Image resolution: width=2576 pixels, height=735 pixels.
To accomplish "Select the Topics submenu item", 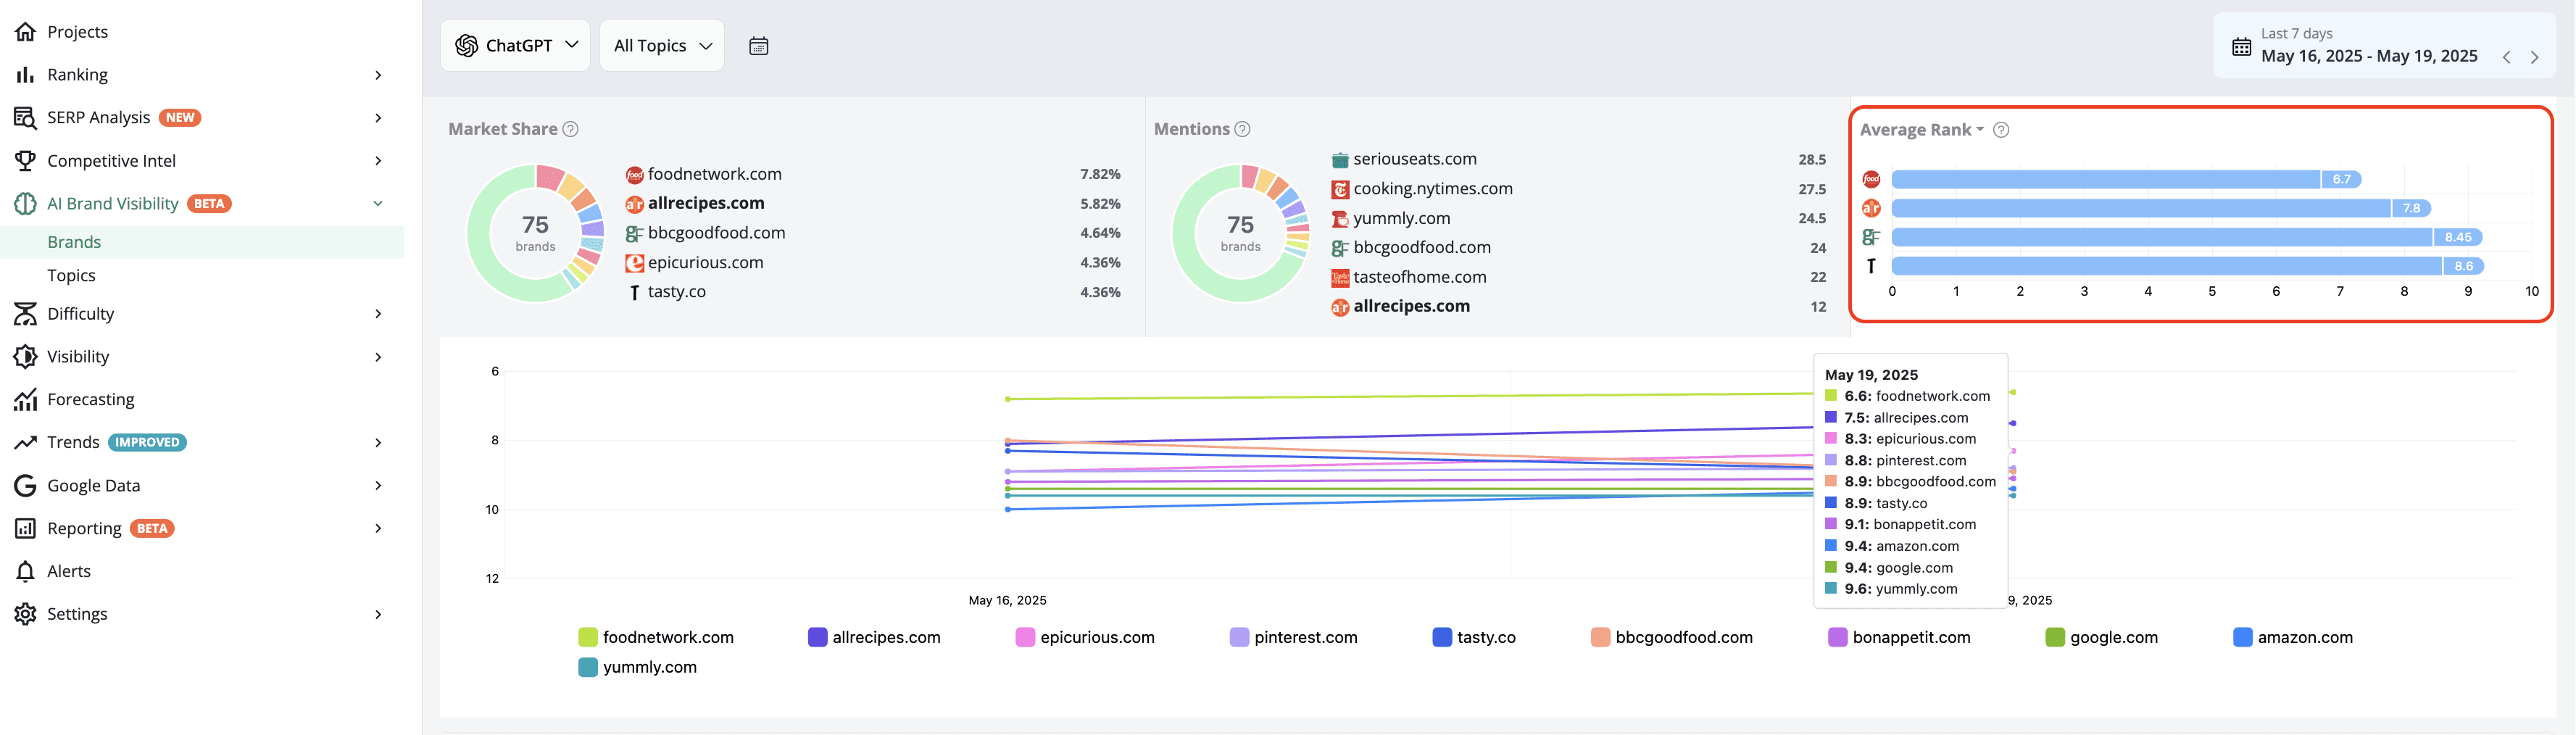I will pyautogui.click(x=202, y=275).
